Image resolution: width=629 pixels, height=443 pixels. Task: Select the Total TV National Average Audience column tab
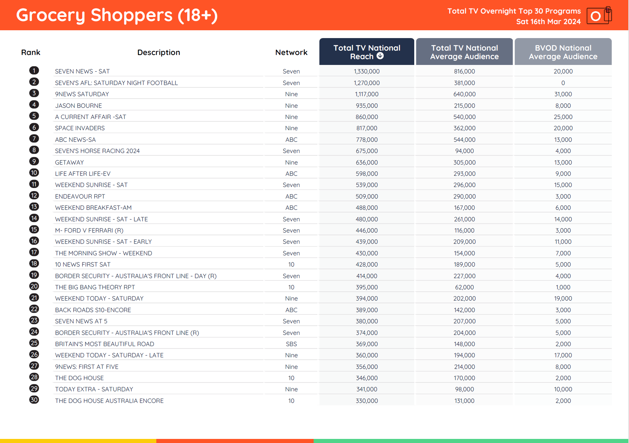[x=464, y=52]
